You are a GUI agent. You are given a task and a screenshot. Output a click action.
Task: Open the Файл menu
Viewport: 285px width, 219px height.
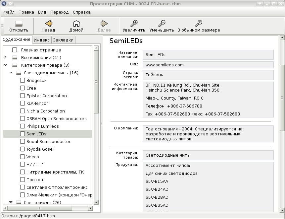click(x=9, y=12)
